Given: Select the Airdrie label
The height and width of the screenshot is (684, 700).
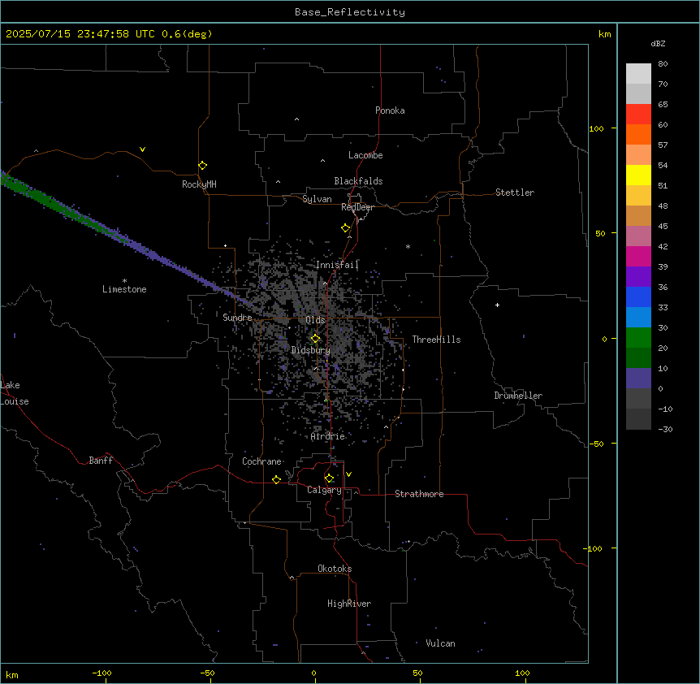Looking at the screenshot, I should click(x=328, y=436).
